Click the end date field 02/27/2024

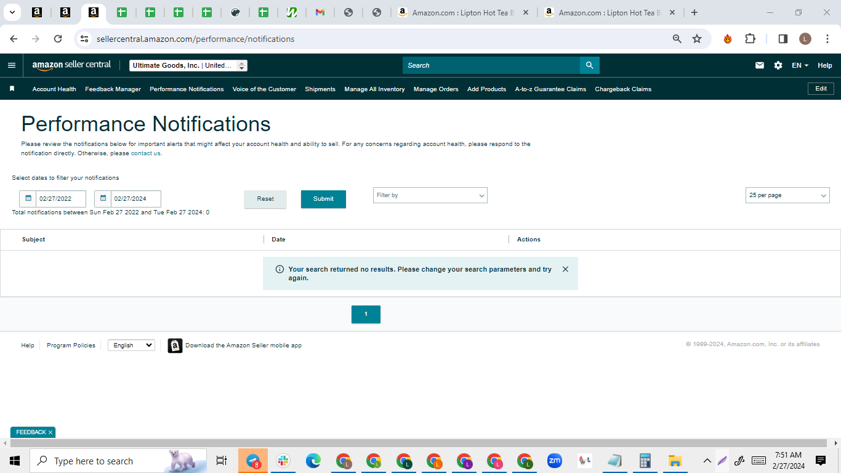pyautogui.click(x=136, y=199)
